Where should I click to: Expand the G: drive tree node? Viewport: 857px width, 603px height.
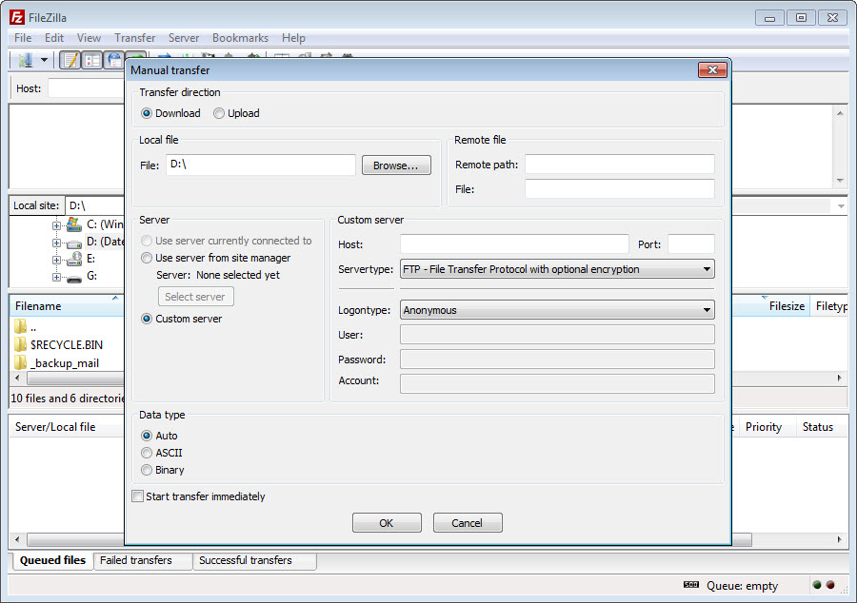click(x=56, y=278)
